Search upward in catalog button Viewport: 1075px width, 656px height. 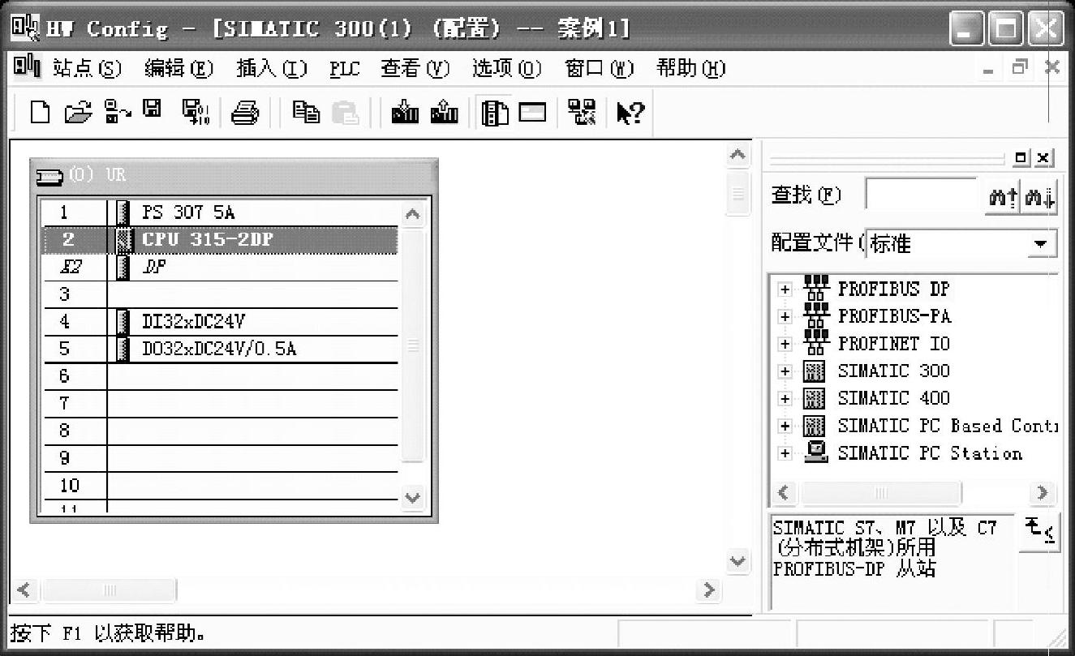tap(1002, 197)
